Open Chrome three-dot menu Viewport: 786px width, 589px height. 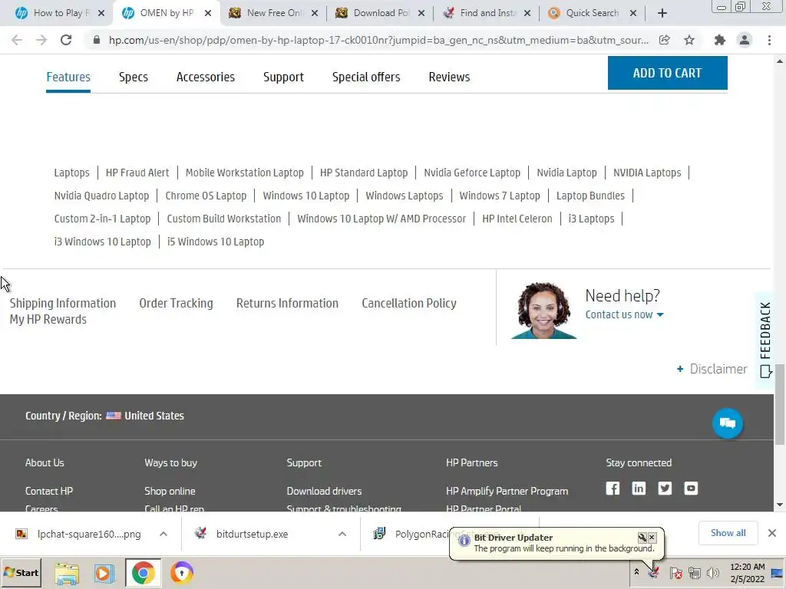[769, 40]
